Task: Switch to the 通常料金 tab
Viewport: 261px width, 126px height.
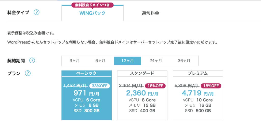Action: 150,13
